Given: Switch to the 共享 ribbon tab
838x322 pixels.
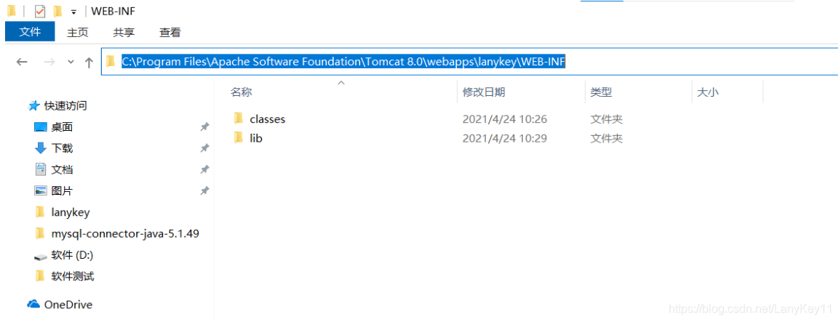Looking at the screenshot, I should point(124,33).
